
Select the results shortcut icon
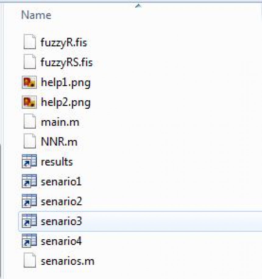pyautogui.click(x=29, y=161)
